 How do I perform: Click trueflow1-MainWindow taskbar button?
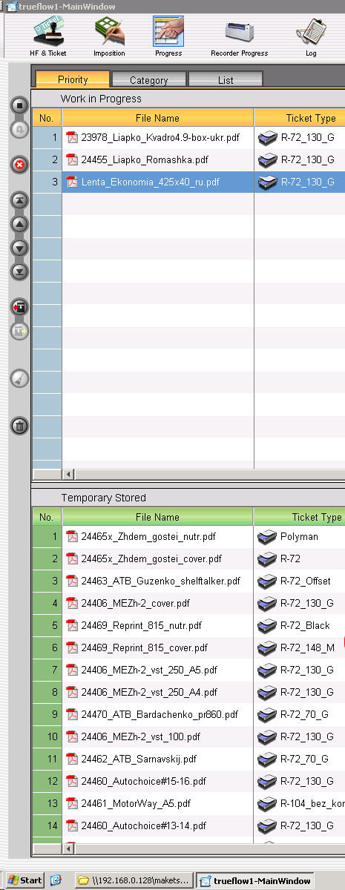pos(255,880)
